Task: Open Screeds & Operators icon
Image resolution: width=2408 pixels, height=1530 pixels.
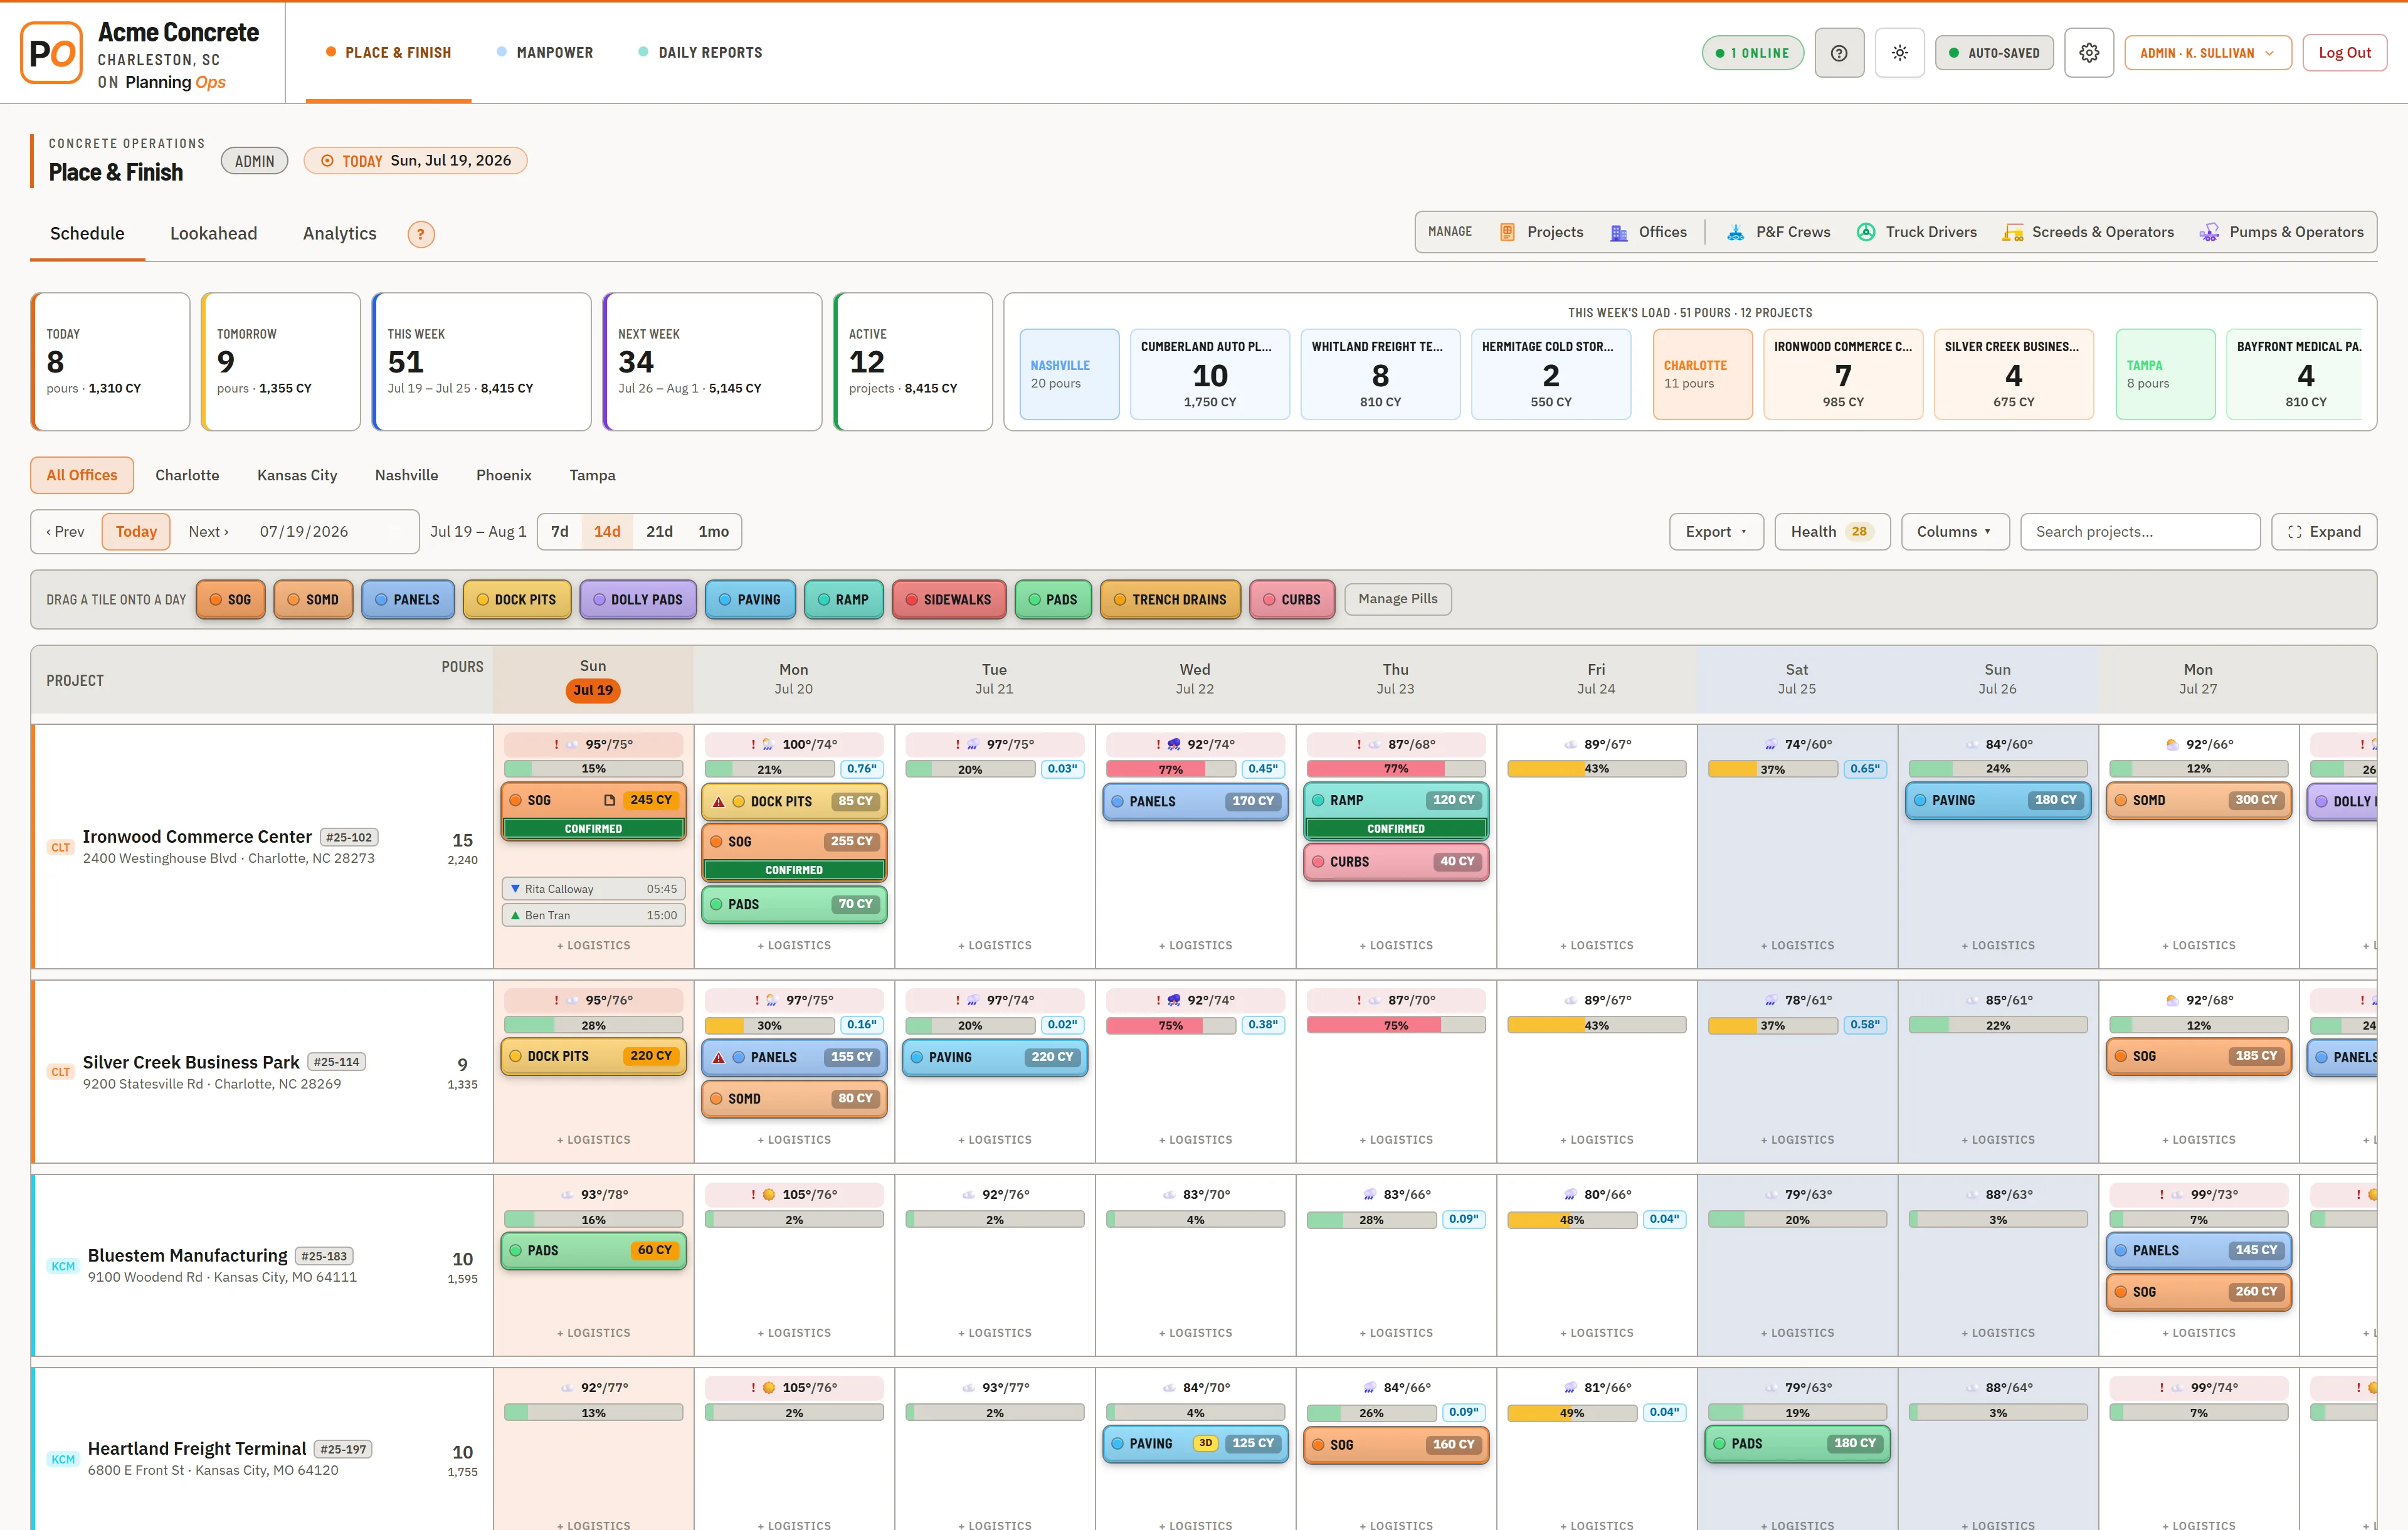Action: coord(2012,232)
